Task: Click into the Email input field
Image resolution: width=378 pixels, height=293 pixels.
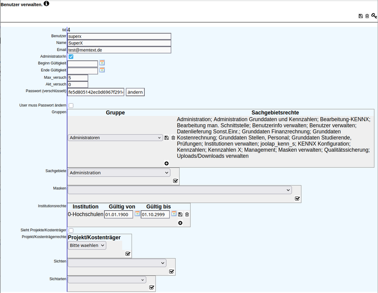Action: pyautogui.click(x=119, y=50)
